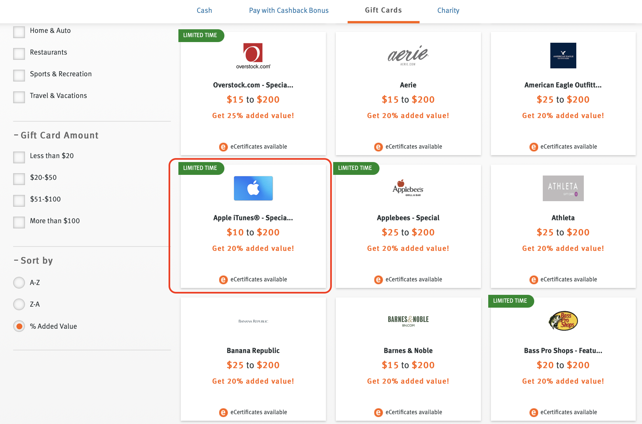Collapse the Gift Card Amount section
This screenshot has width=642, height=424.
pyautogui.click(x=16, y=135)
